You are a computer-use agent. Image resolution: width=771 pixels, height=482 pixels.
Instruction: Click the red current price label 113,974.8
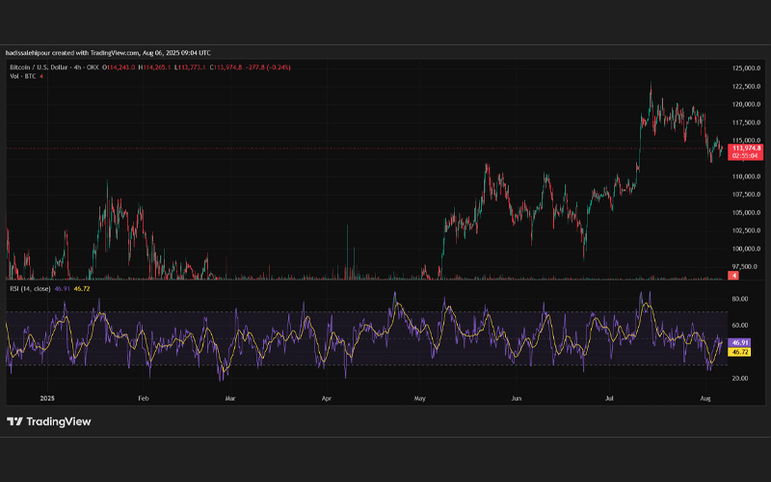745,148
